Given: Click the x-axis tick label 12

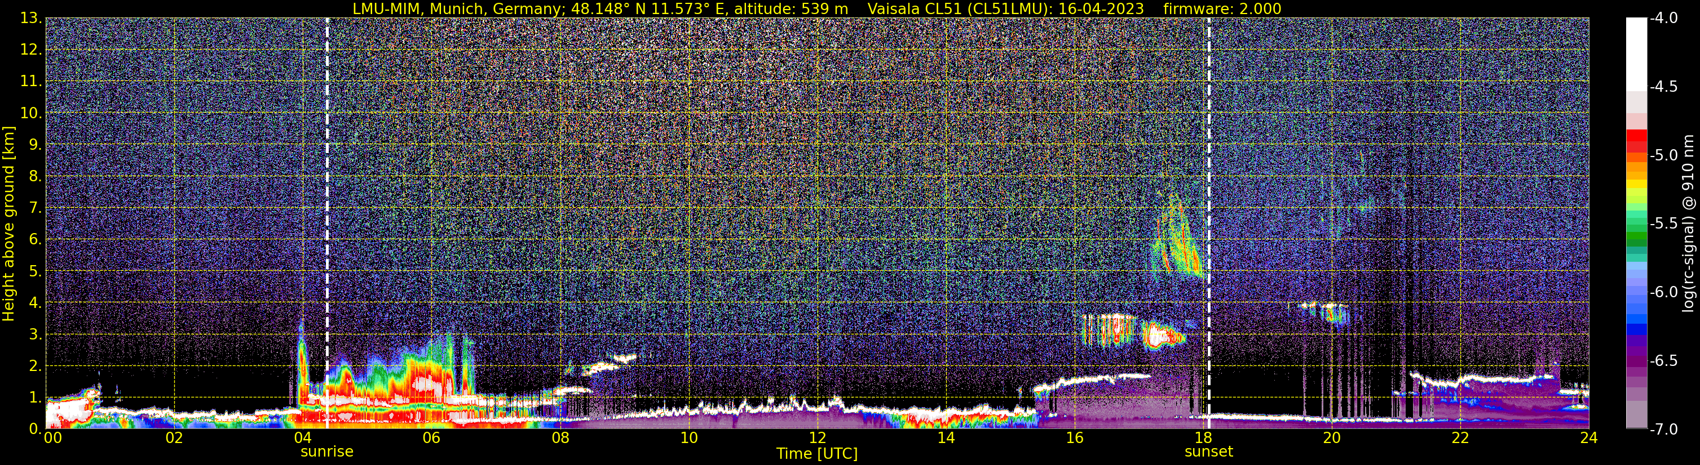Looking at the screenshot, I should click(x=817, y=438).
